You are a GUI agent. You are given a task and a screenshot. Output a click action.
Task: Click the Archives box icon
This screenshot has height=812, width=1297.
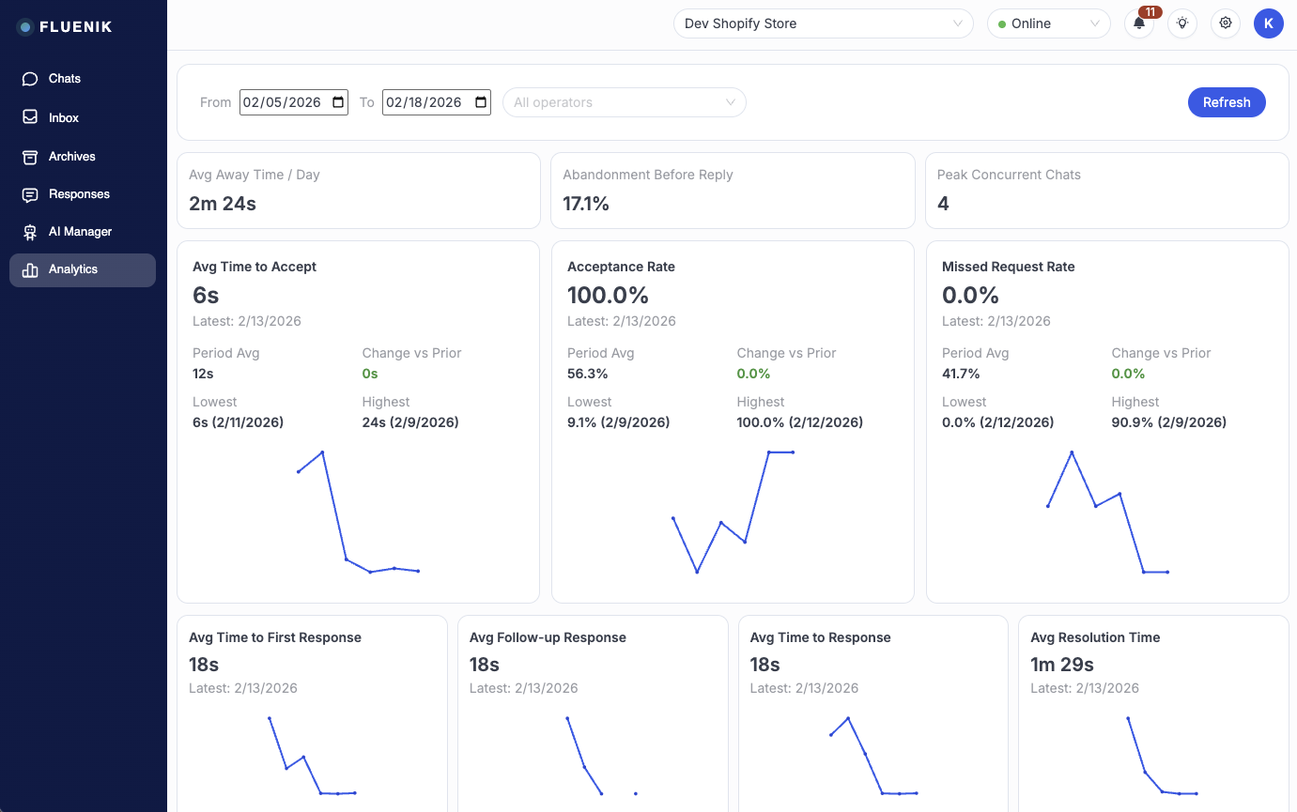30,157
